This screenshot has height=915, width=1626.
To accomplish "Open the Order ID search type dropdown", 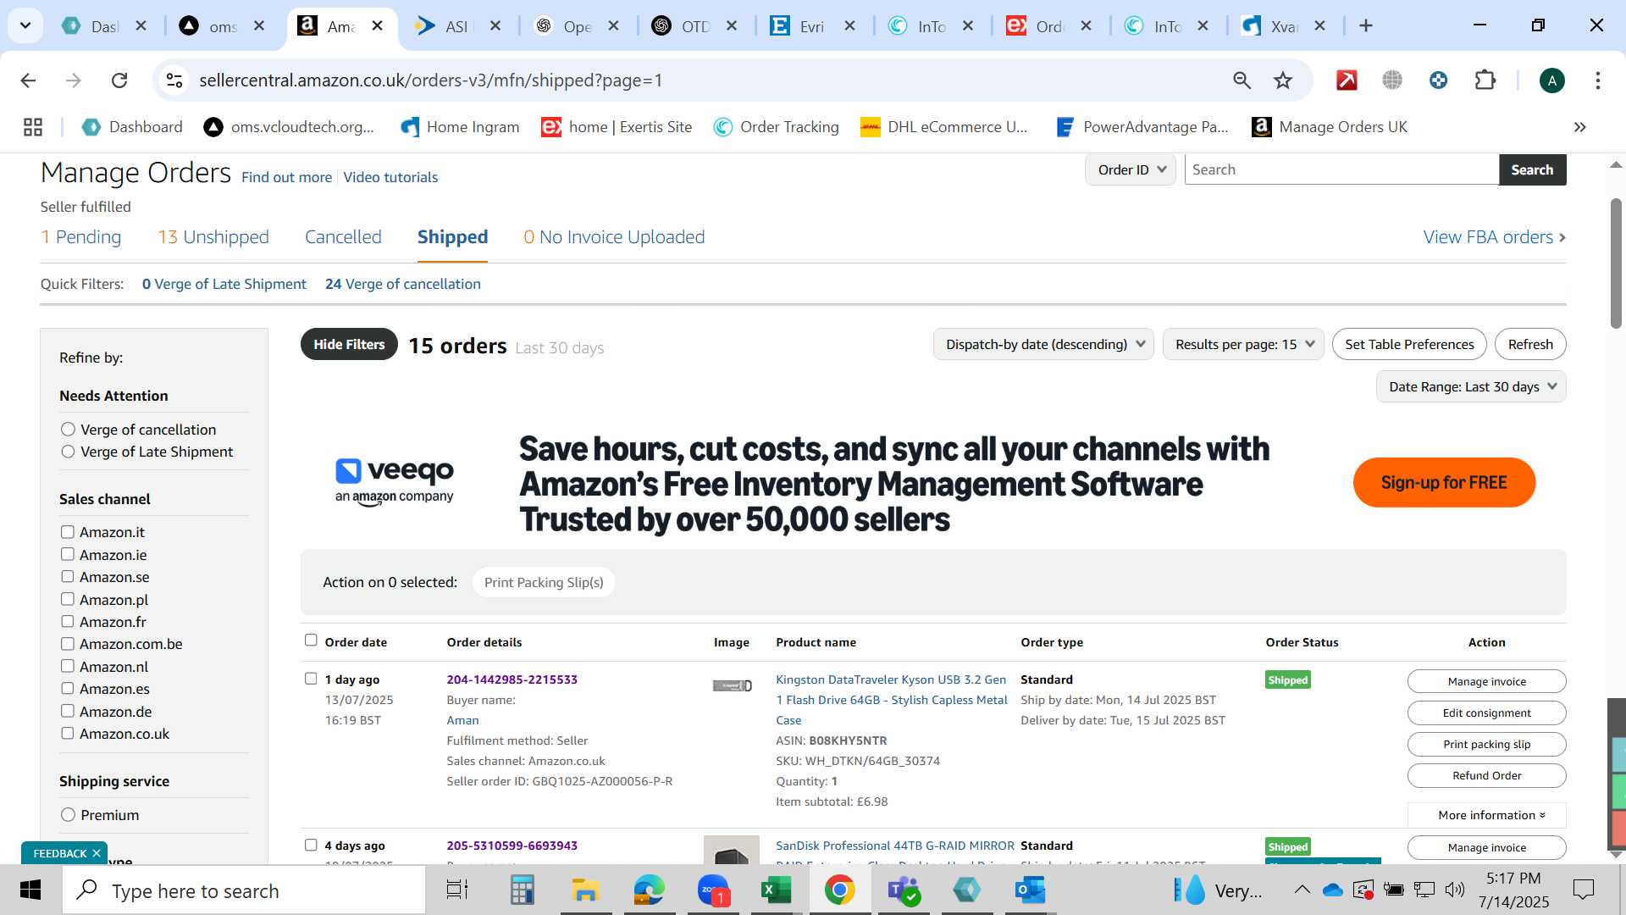I will tap(1131, 169).
